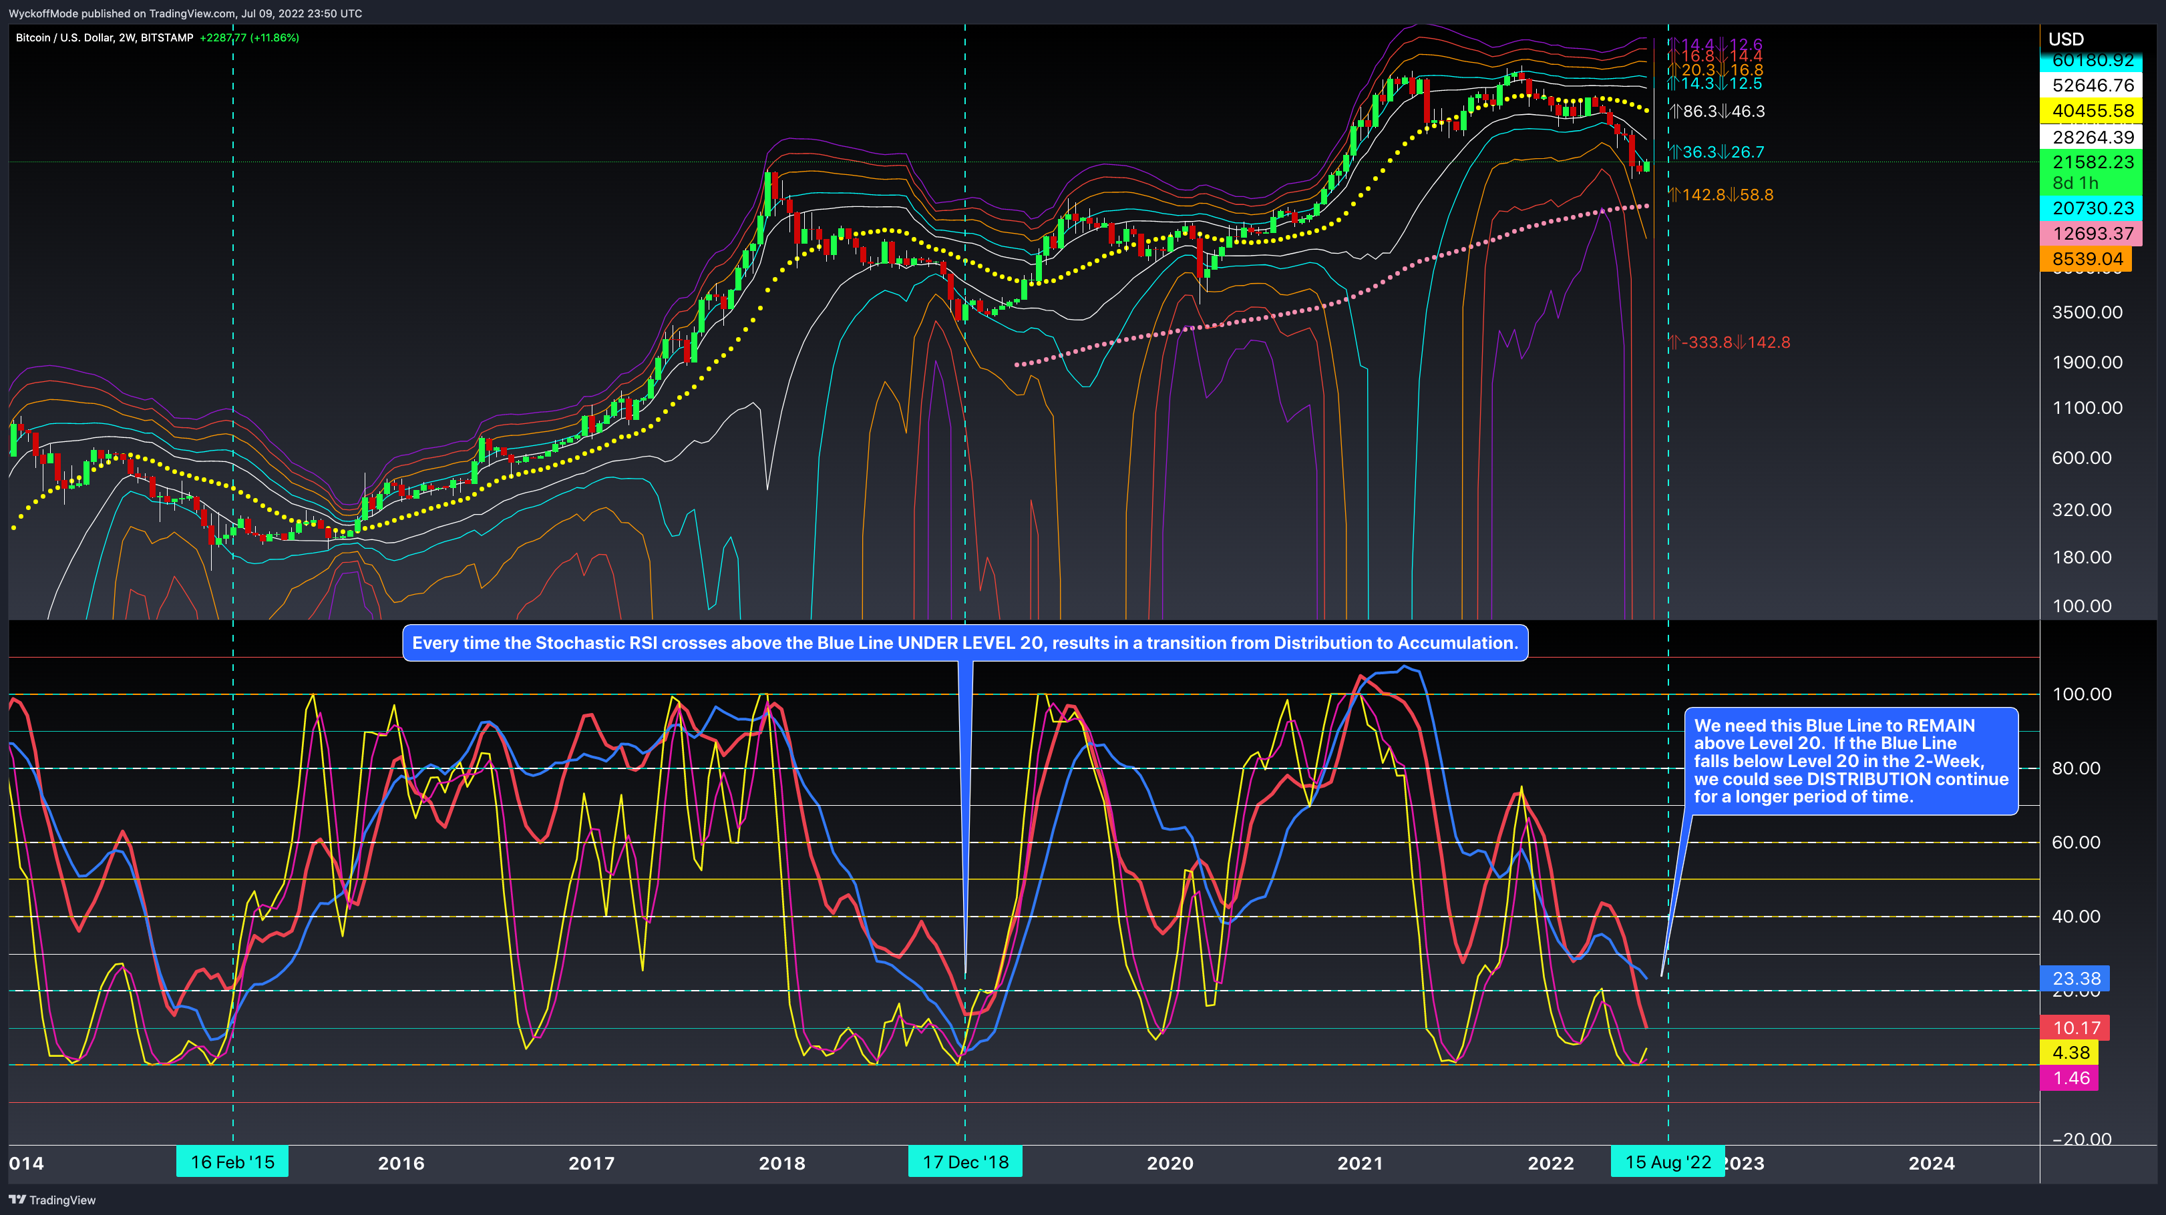
Task: Click the 2020 time axis label
Action: pyautogui.click(x=1169, y=1163)
